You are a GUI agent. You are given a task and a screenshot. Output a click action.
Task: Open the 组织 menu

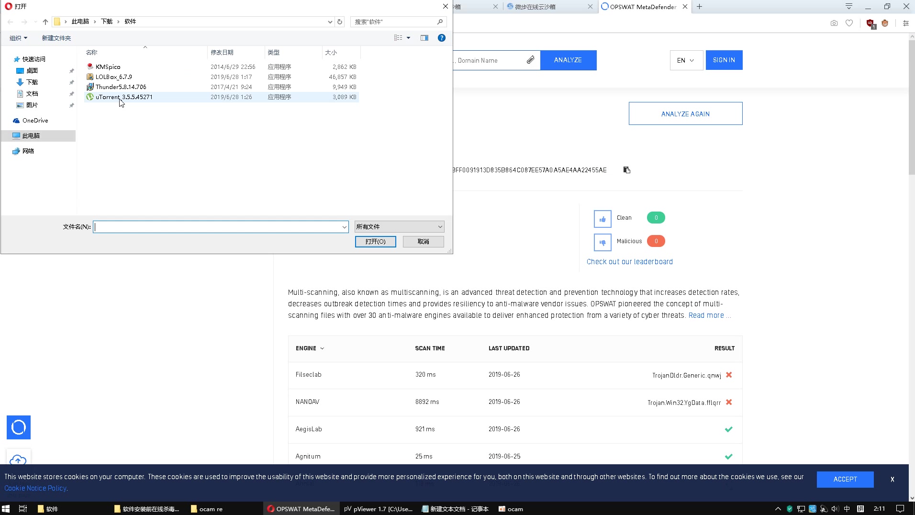coord(18,38)
